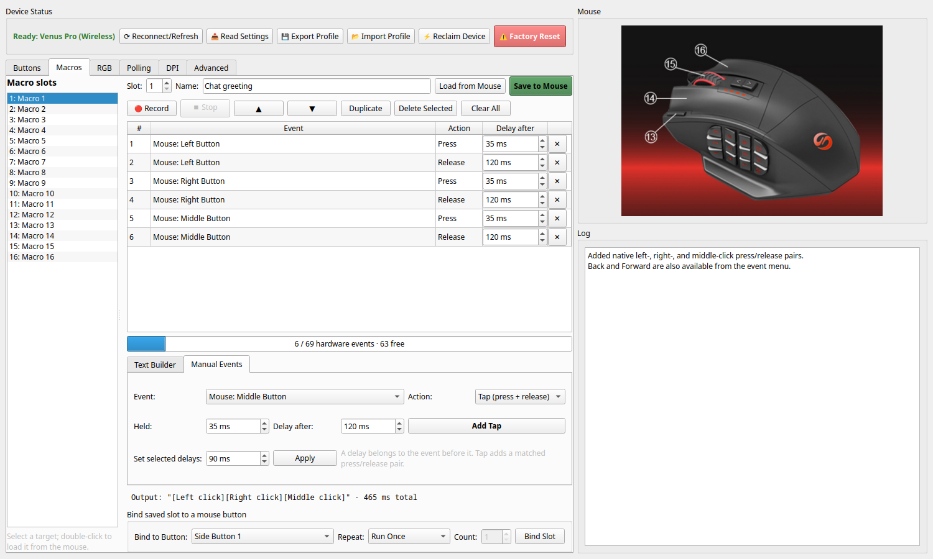The image size is (933, 559).
Task: Click the Factory Reset warning button
Action: click(x=530, y=36)
